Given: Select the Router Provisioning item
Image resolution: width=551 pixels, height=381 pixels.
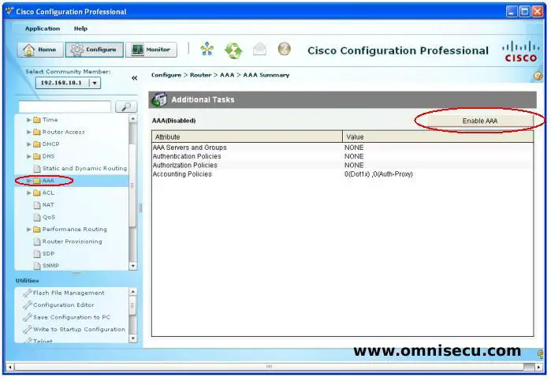Looking at the screenshot, I should coord(72,241).
